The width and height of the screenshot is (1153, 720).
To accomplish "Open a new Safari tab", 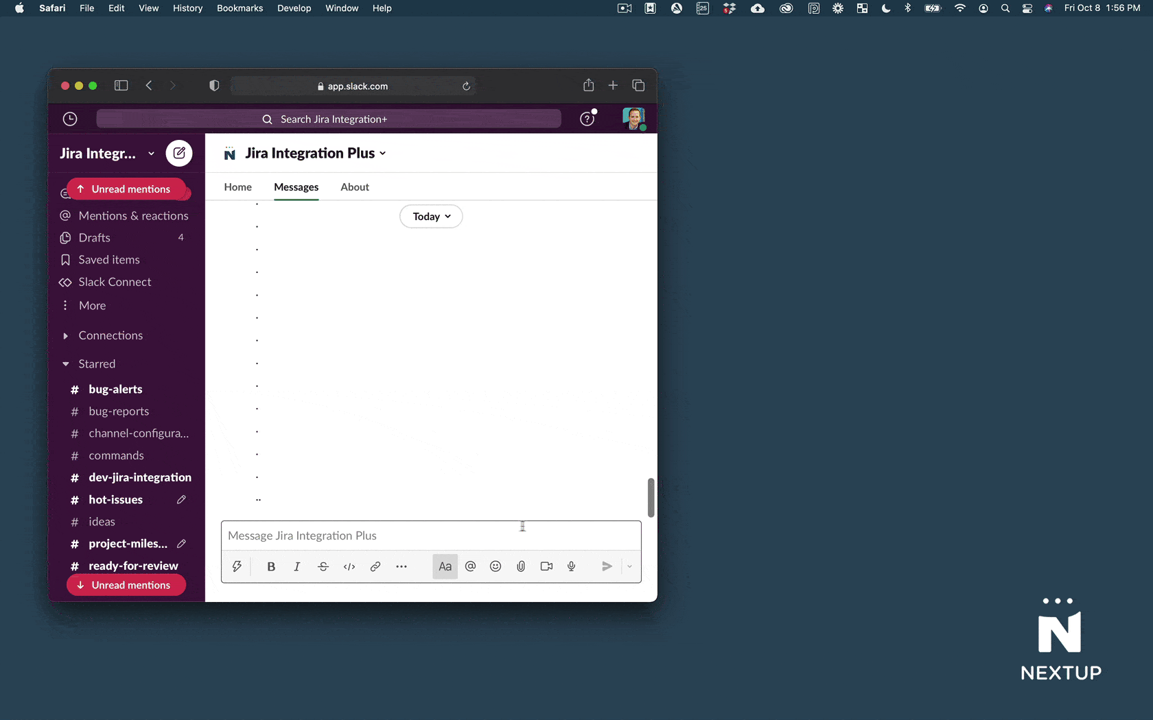I will (613, 85).
